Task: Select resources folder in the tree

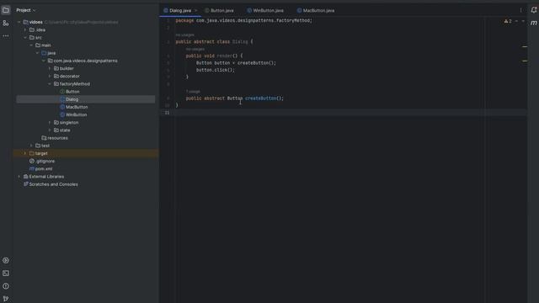Action: pos(57,138)
